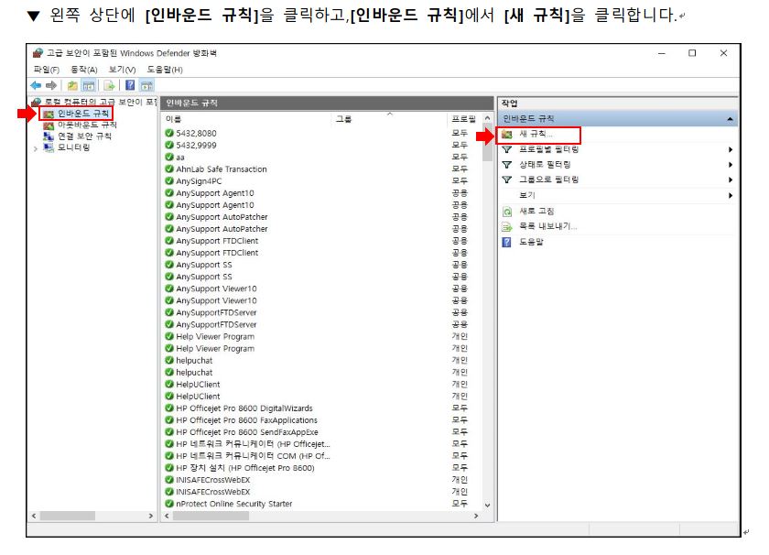Click 목록 내보내기... action
This screenshot has height=555, width=769.
pos(547,226)
